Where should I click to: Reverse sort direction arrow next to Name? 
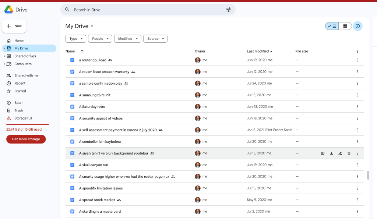[82, 51]
